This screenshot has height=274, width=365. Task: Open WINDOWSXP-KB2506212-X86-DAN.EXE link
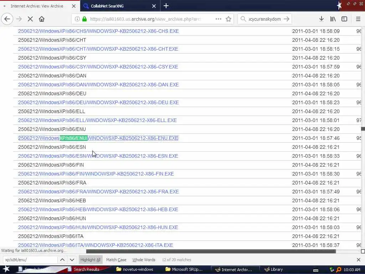[98, 85]
